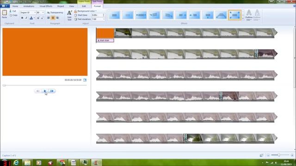Open the Outline size dropdown

click(x=249, y=15)
